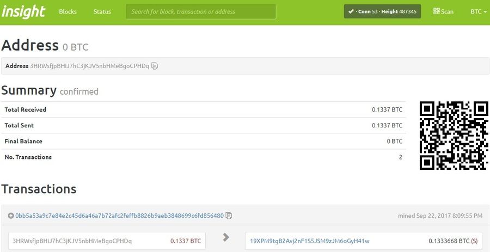
Task: Open the BTC currency unit dropdown
Action: (479, 11)
